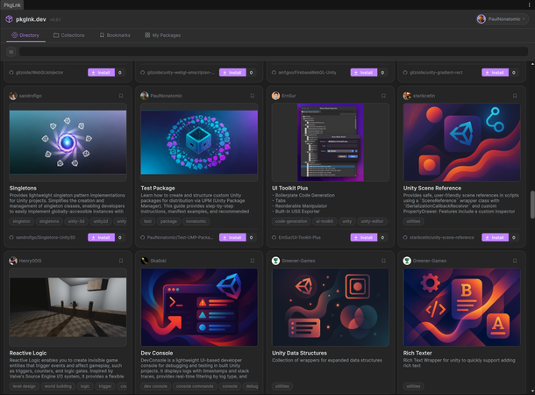Focus the package search field
The image size is (535, 395).
274,52
